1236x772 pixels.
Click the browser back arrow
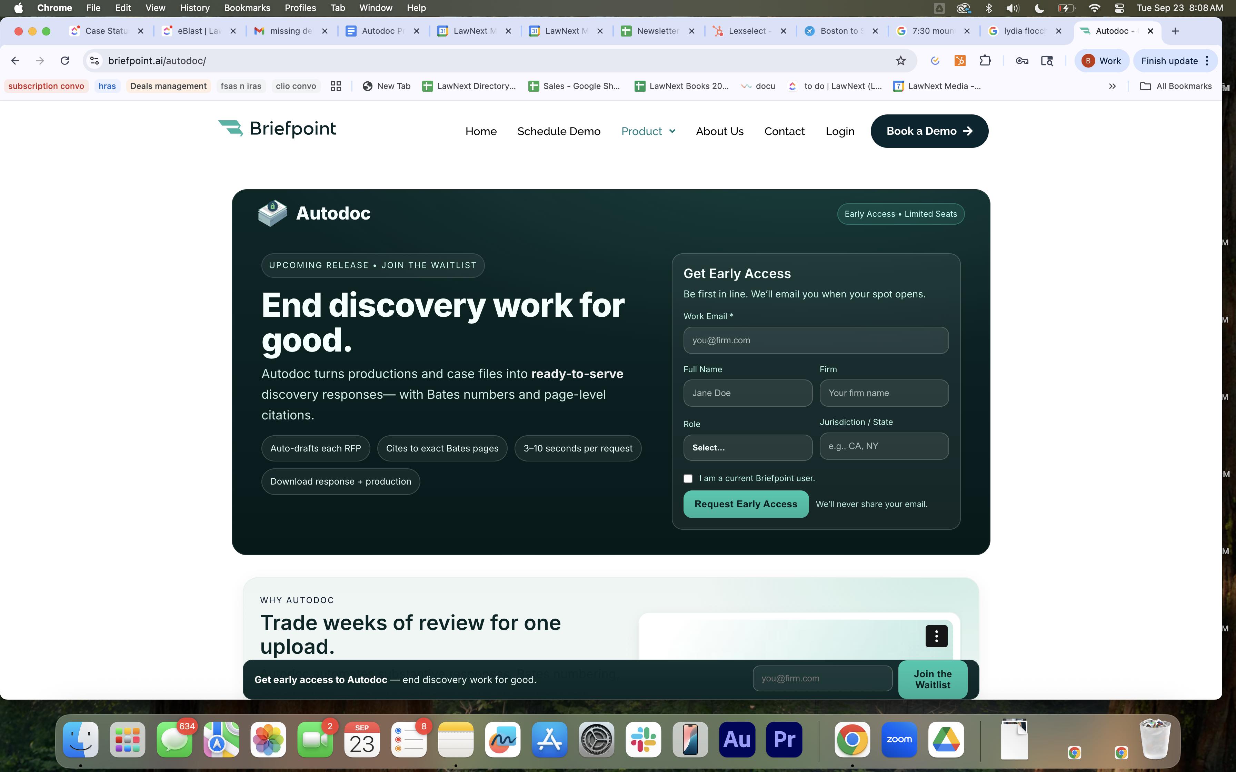(x=15, y=61)
